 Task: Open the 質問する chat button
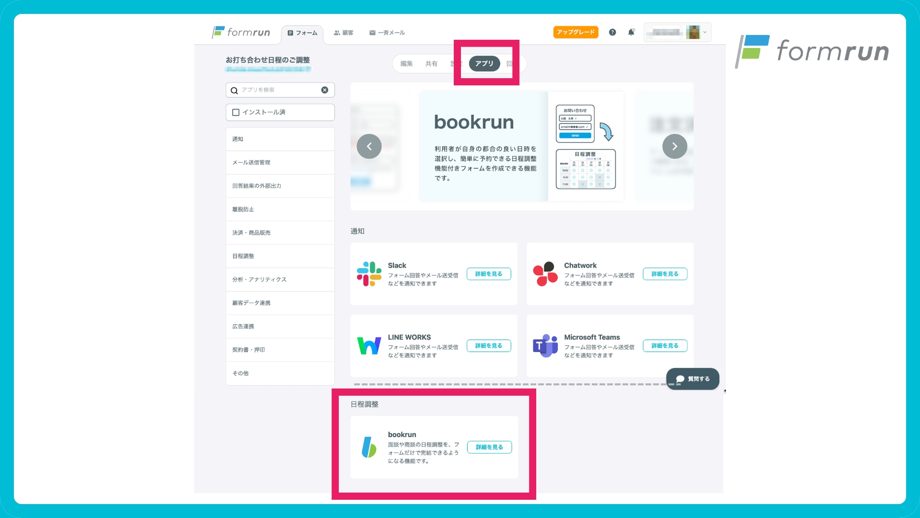[692, 379]
